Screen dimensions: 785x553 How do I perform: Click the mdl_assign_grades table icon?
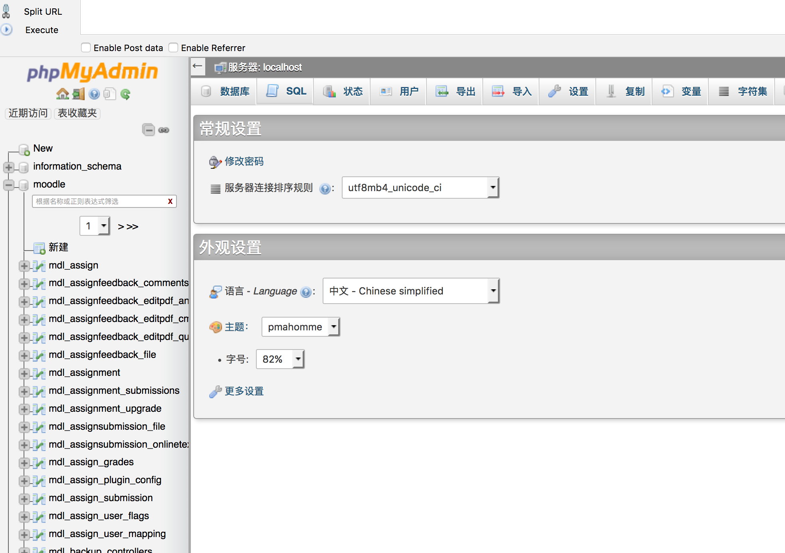coord(39,462)
